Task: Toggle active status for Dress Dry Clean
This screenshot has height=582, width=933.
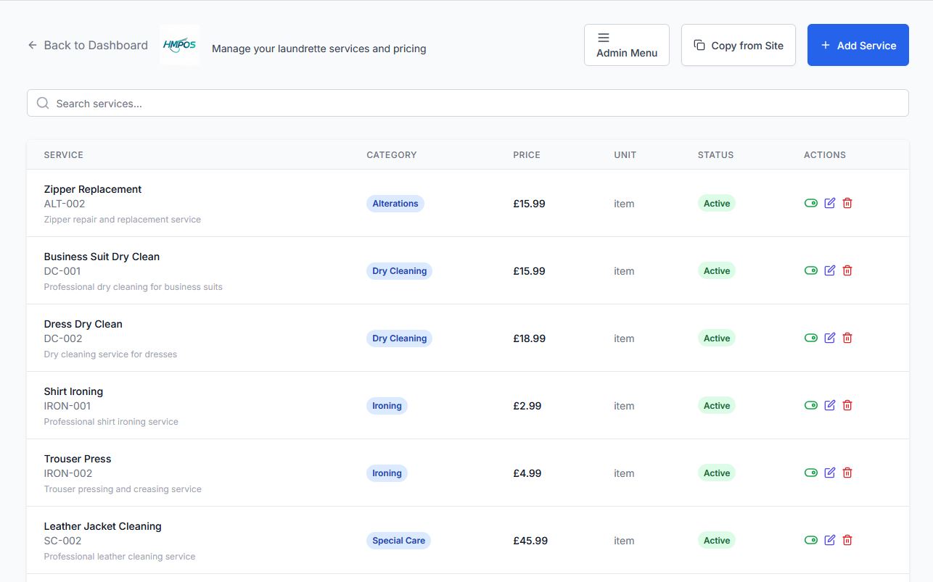Action: pyautogui.click(x=811, y=338)
